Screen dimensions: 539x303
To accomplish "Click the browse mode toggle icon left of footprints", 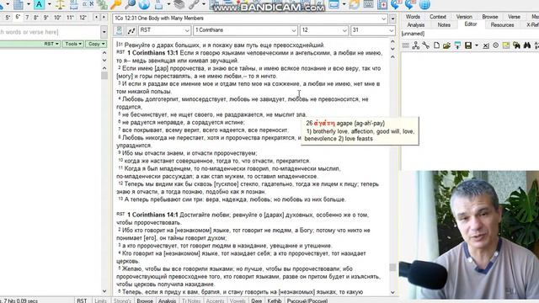I will pos(119,30).
